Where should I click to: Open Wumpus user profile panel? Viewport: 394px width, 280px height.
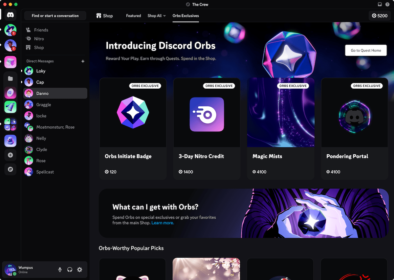(x=29, y=269)
